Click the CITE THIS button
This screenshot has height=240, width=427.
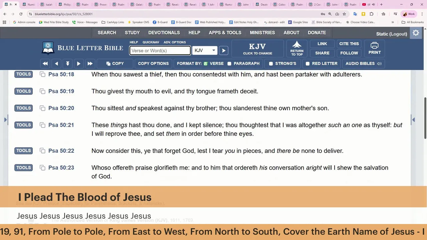pos(349,44)
